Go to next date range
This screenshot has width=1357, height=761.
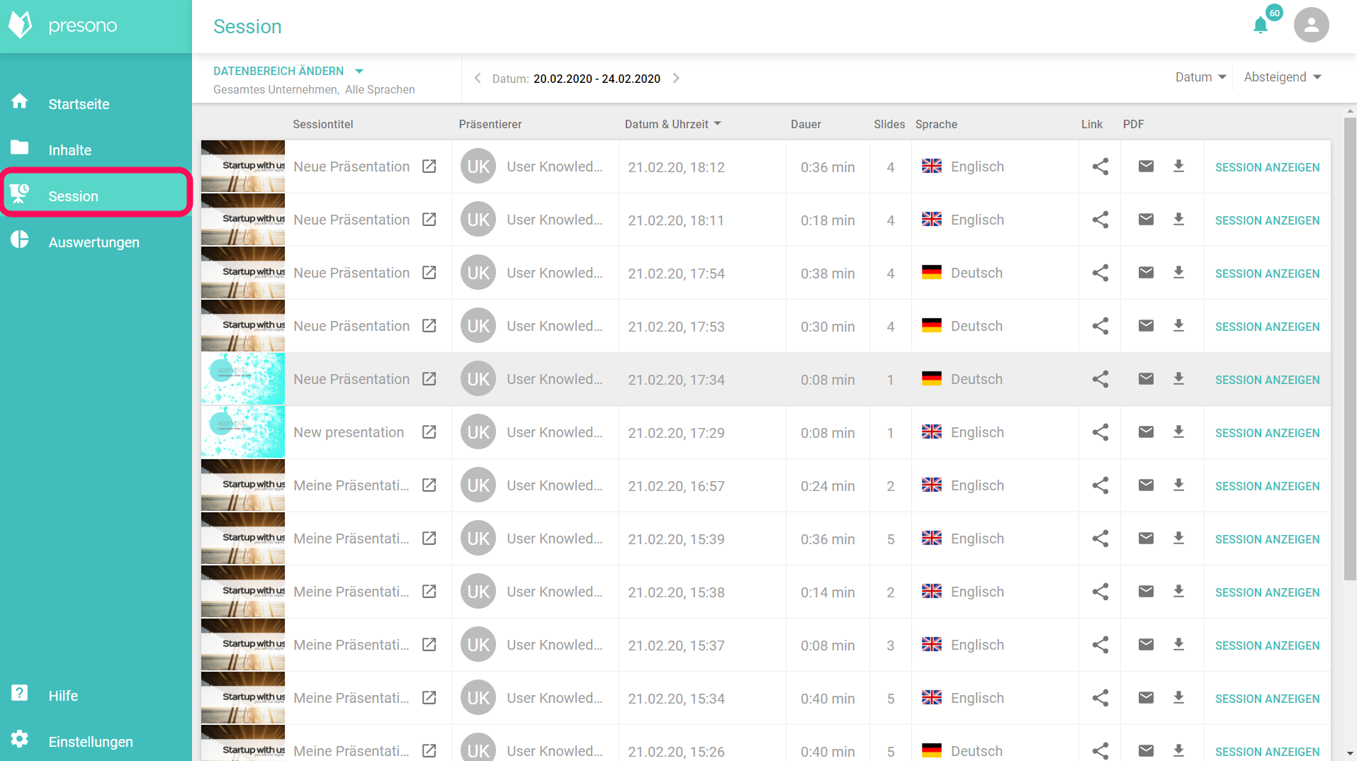[x=676, y=78]
